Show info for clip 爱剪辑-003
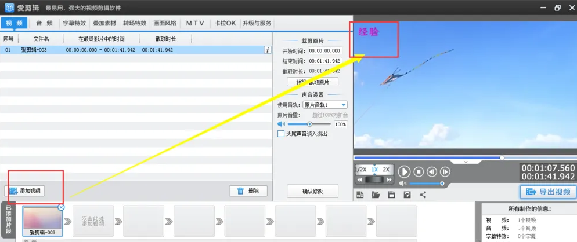This screenshot has width=577, height=242. click(x=268, y=50)
